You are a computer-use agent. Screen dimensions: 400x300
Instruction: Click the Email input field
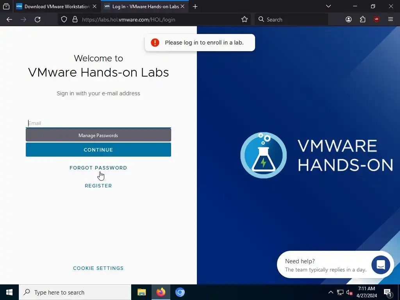(x=98, y=123)
